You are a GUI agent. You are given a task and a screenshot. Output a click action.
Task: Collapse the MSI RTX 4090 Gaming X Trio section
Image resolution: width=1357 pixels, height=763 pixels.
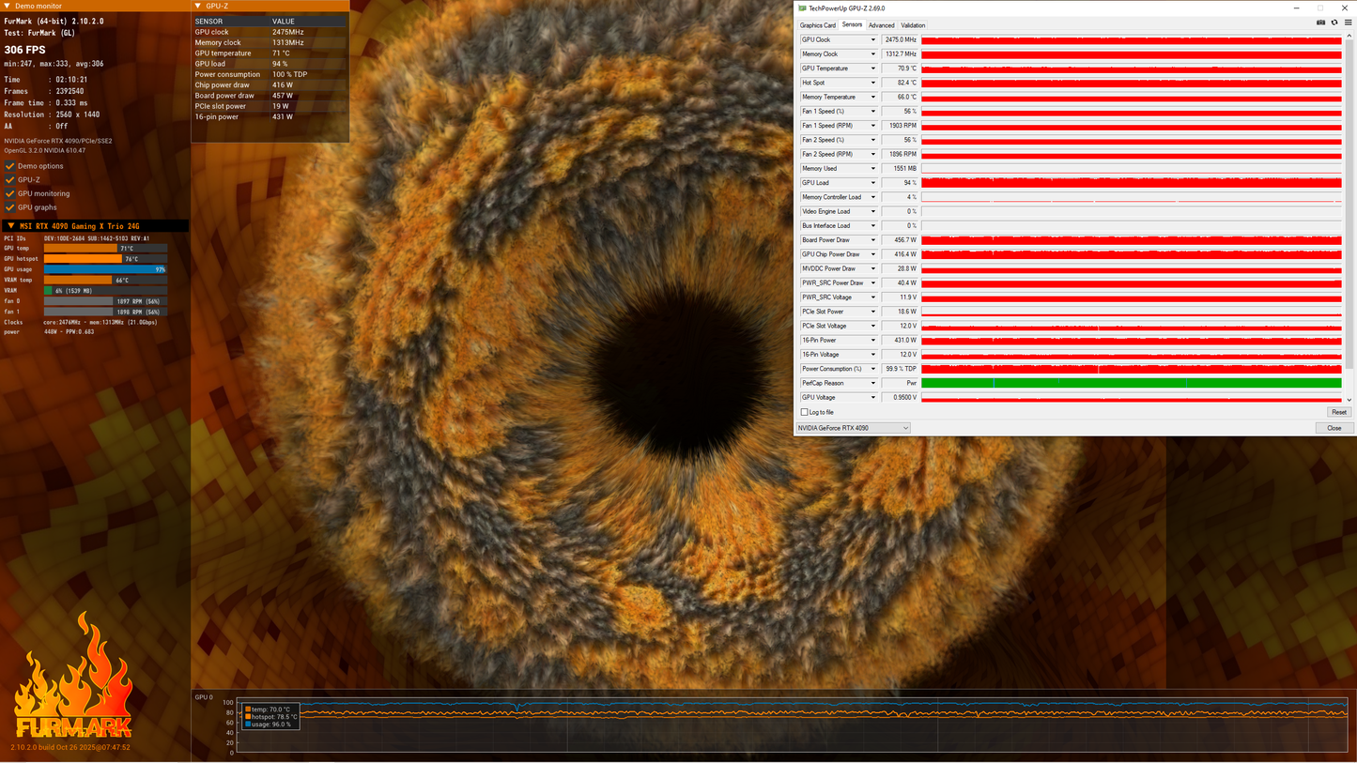click(x=11, y=226)
